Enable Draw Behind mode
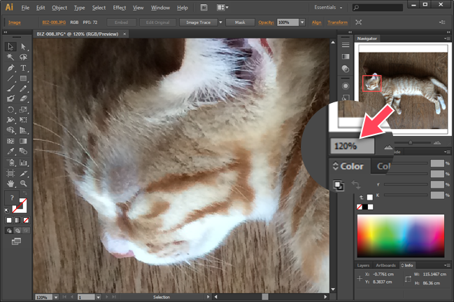454x302 pixels. pyautogui.click(x=17, y=231)
